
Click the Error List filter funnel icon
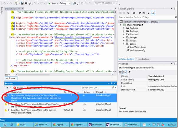point(7,87)
